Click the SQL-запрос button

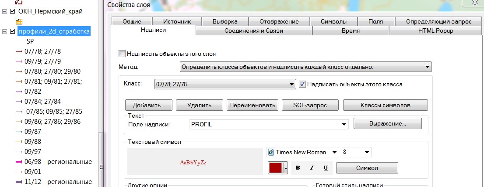(x=310, y=105)
